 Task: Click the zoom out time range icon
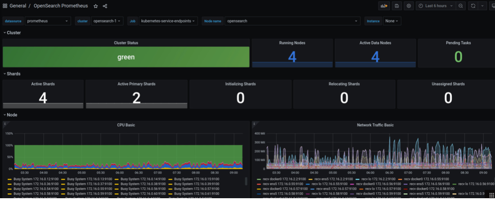coord(460,6)
